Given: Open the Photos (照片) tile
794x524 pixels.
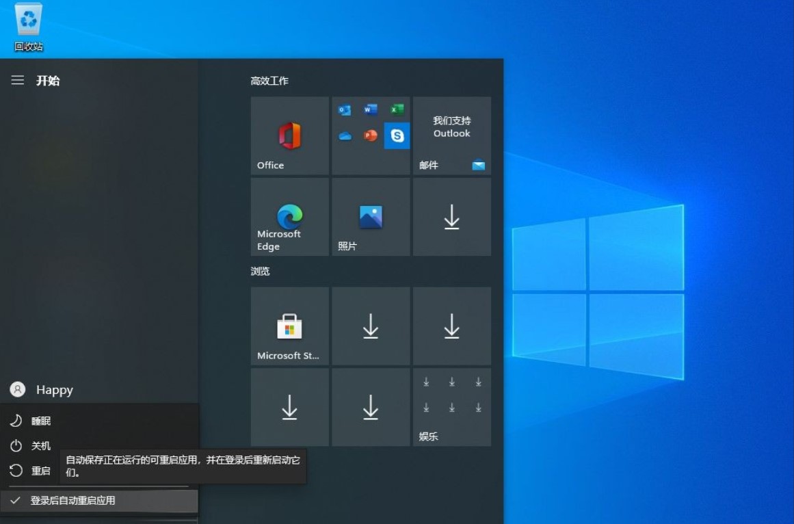Looking at the screenshot, I should click(371, 217).
